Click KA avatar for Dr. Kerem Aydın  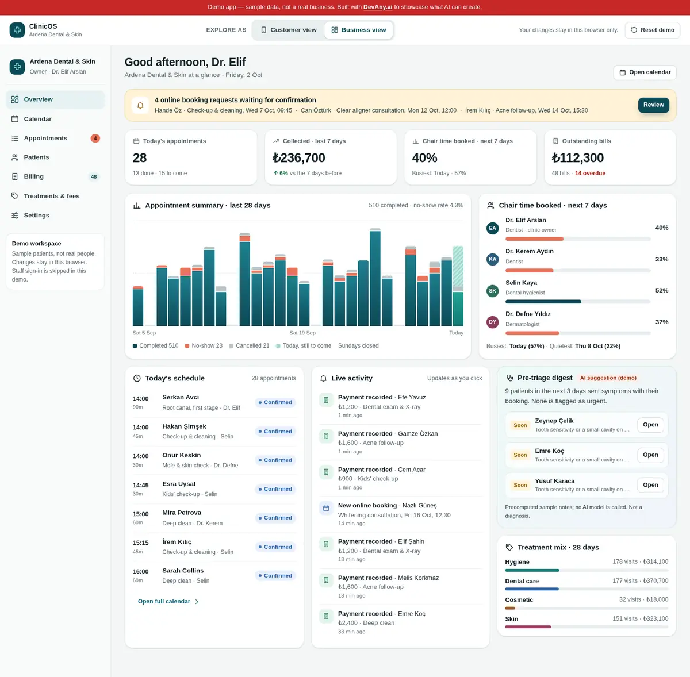pyautogui.click(x=493, y=259)
